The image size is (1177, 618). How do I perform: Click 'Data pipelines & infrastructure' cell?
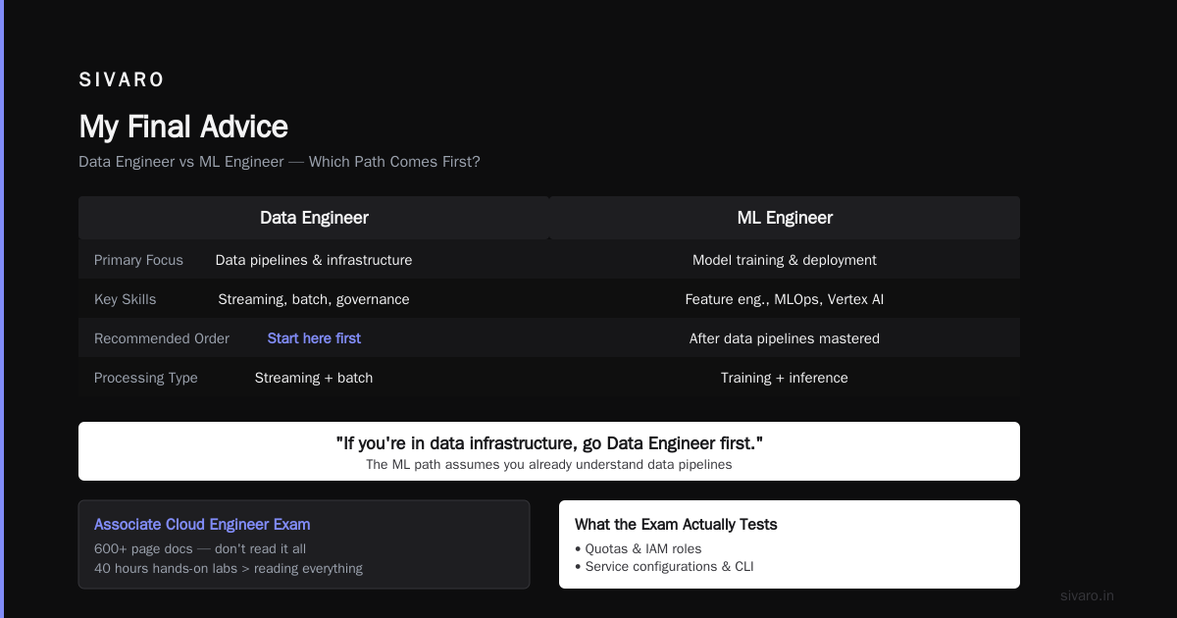(314, 260)
